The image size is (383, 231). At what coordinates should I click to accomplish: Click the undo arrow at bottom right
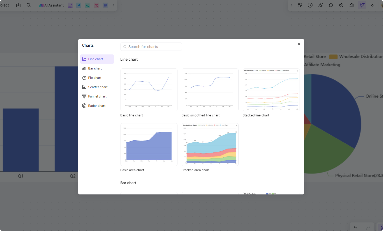[356, 228]
